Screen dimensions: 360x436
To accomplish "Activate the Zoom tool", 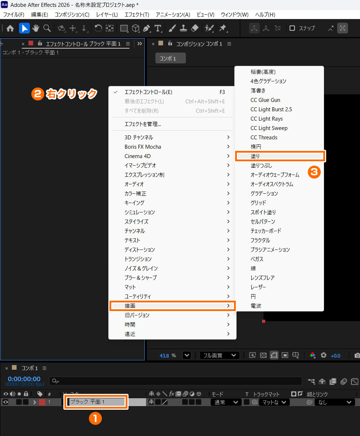I will click(47, 28).
